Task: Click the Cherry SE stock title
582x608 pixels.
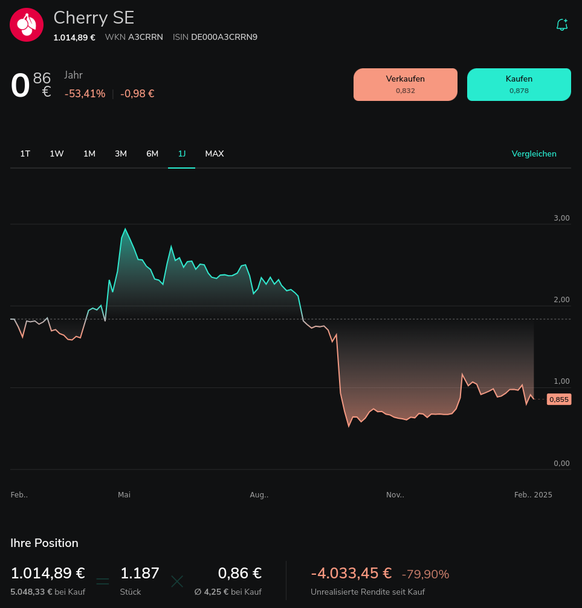Action: pyautogui.click(x=94, y=18)
